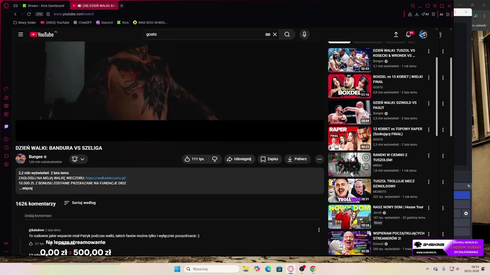Open YouTube notifications bell with 9+ badge

point(409,34)
